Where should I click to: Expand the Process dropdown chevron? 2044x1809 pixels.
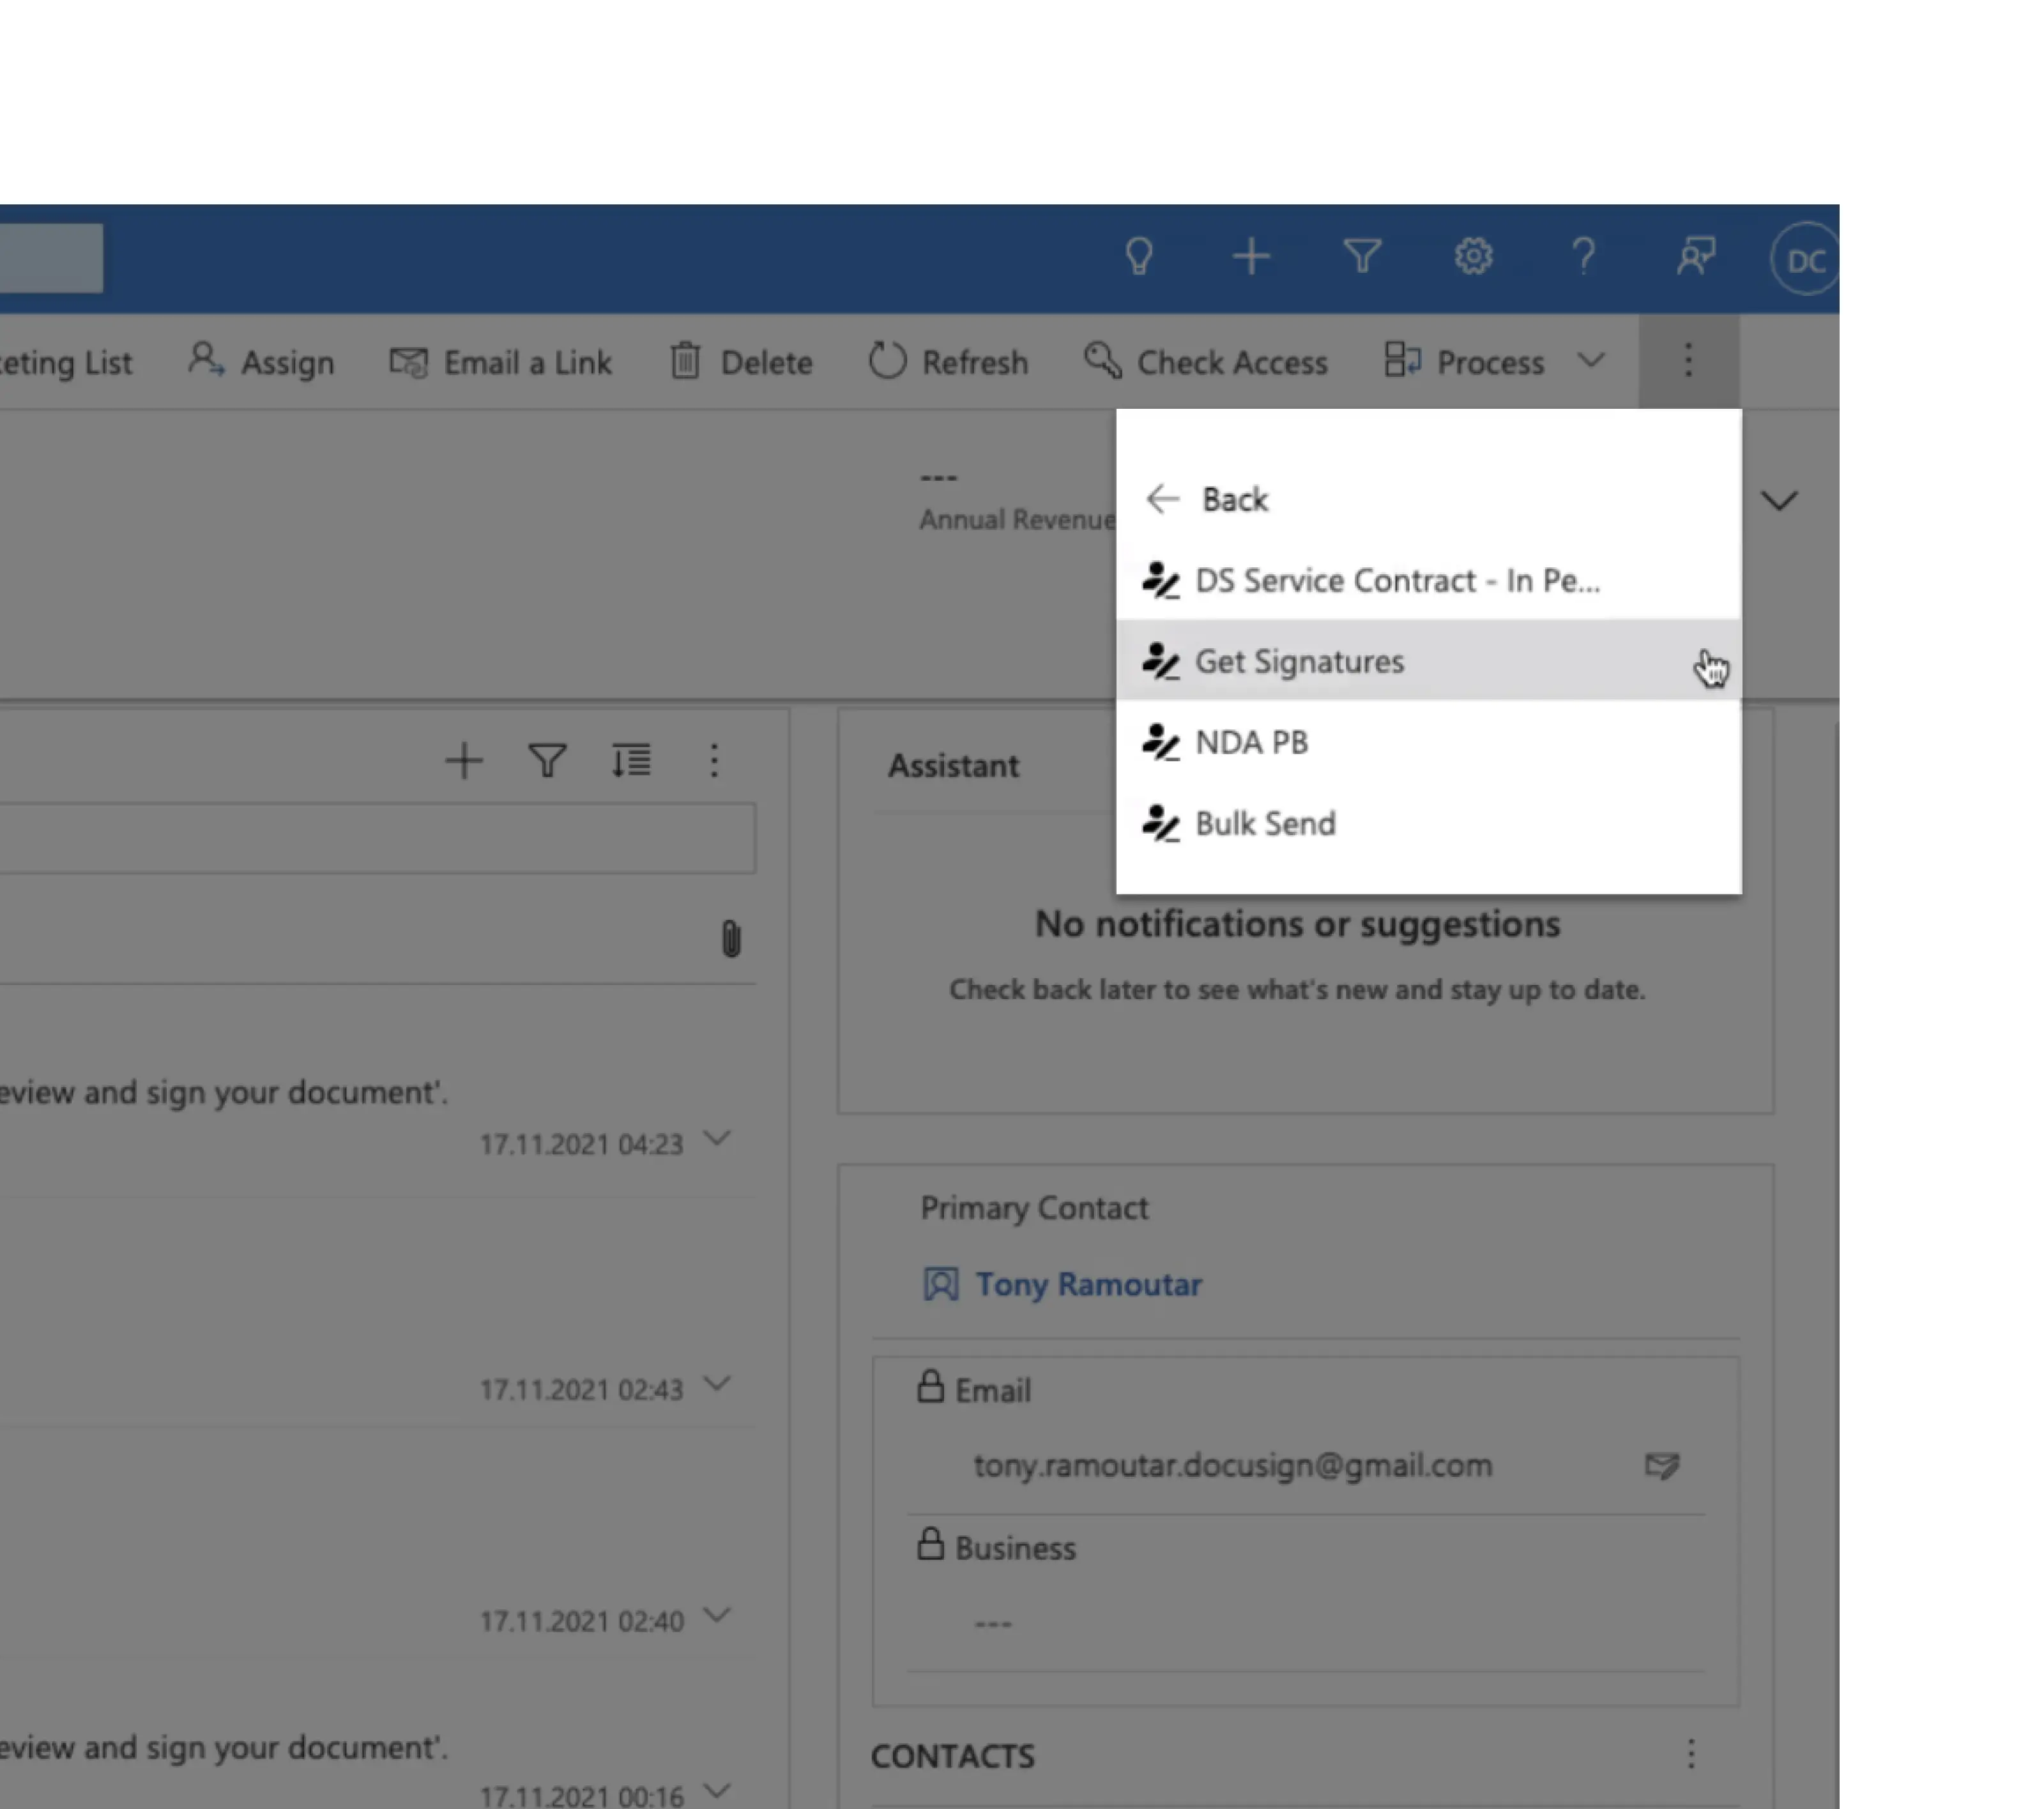coord(1591,360)
